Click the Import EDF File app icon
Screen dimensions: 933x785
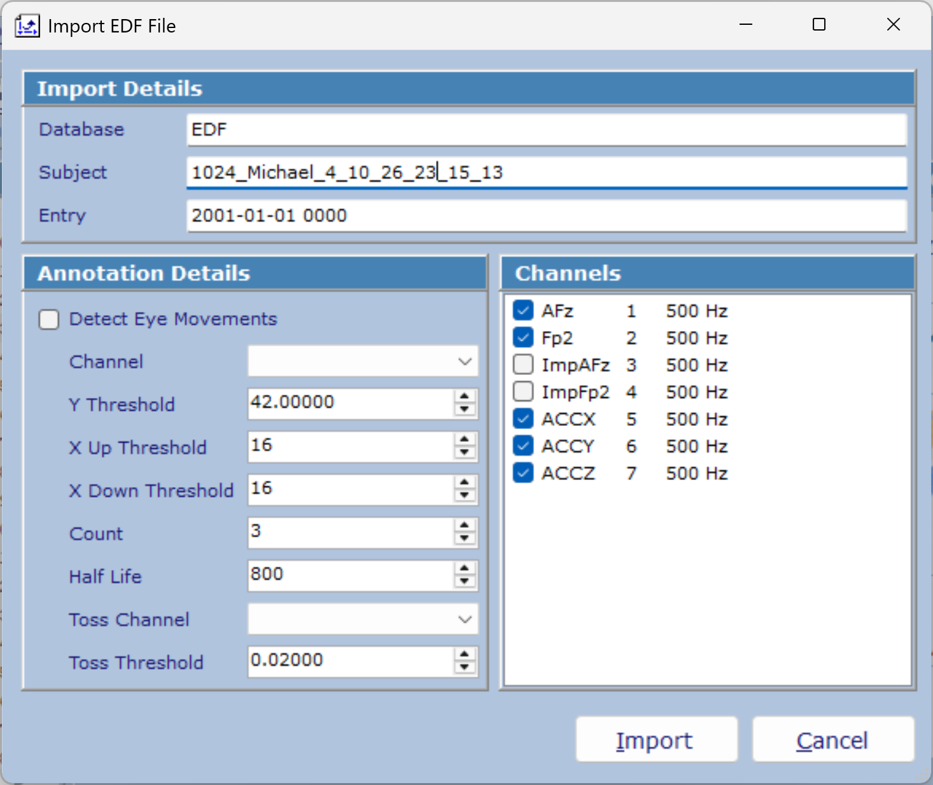click(x=27, y=26)
